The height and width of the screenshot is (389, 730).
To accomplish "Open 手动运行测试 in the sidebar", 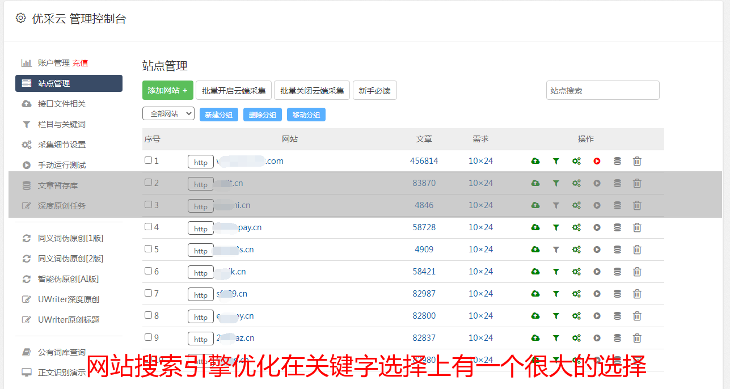I will 62,165.
